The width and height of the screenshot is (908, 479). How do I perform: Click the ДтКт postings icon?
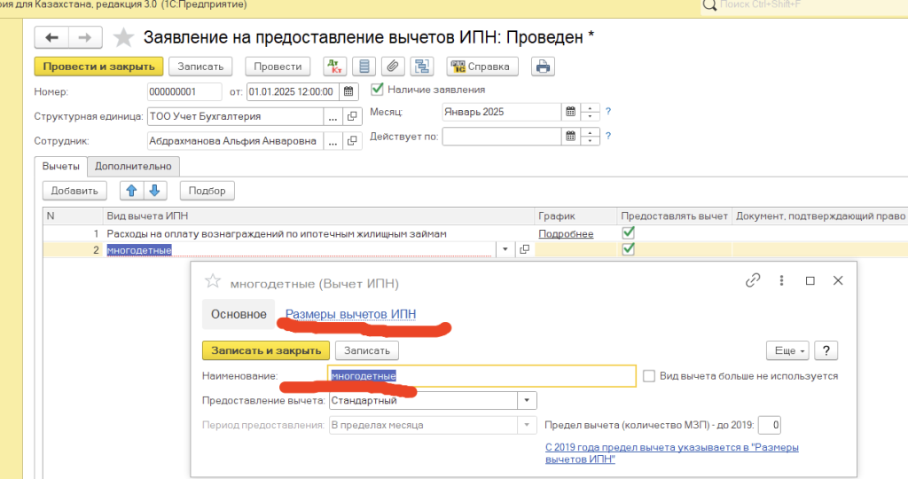[335, 67]
